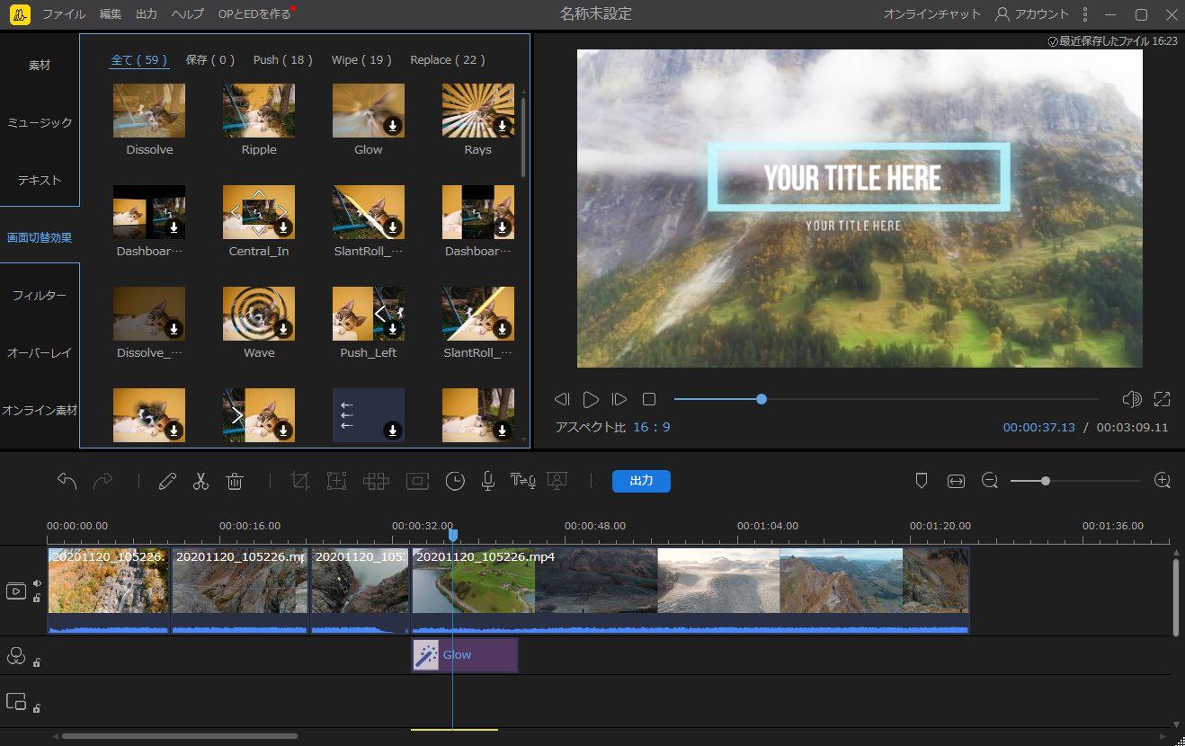Add a timeline marker with the marker icon
Image resolution: width=1185 pixels, height=746 pixels.
click(921, 481)
